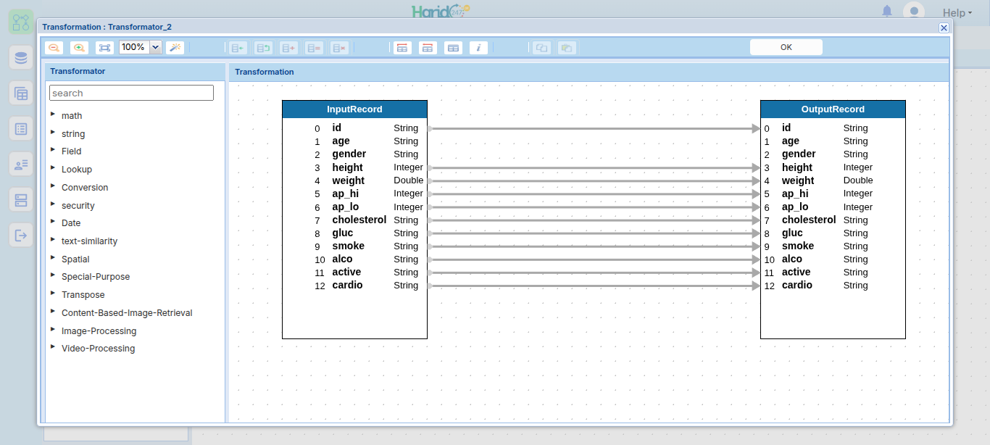Select Video-Processing in the function tree

[98, 349]
